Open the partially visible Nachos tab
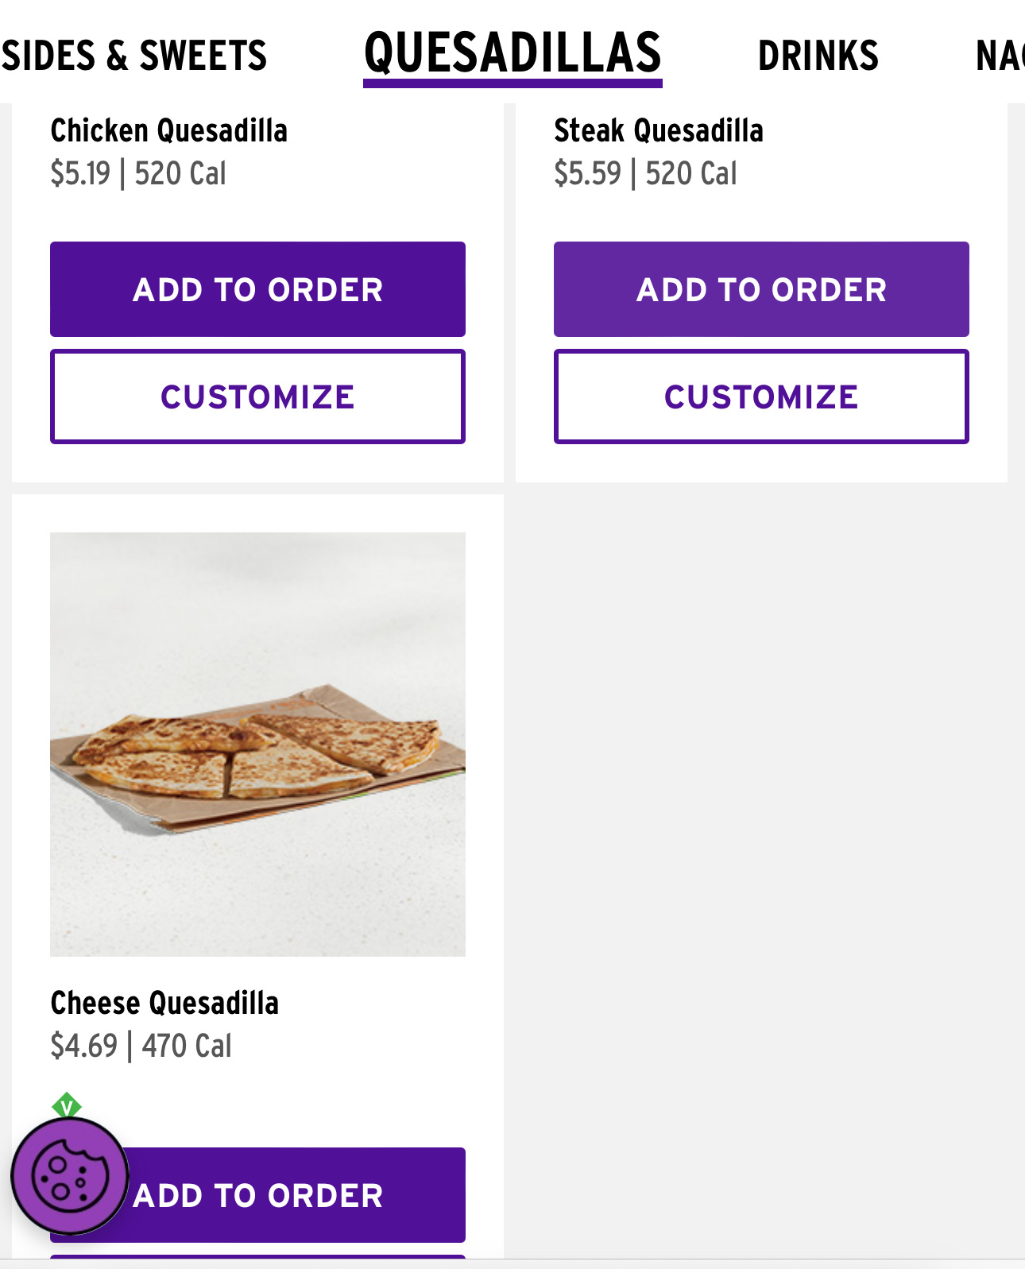The width and height of the screenshot is (1025, 1269). point(1000,56)
